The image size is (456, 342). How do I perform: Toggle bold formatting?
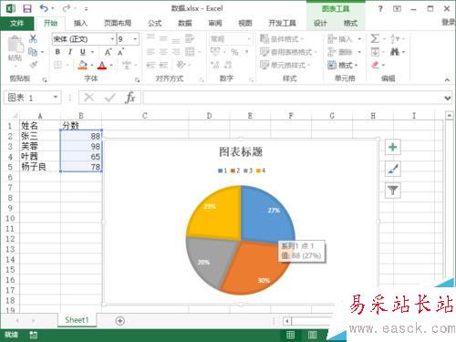click(x=57, y=52)
